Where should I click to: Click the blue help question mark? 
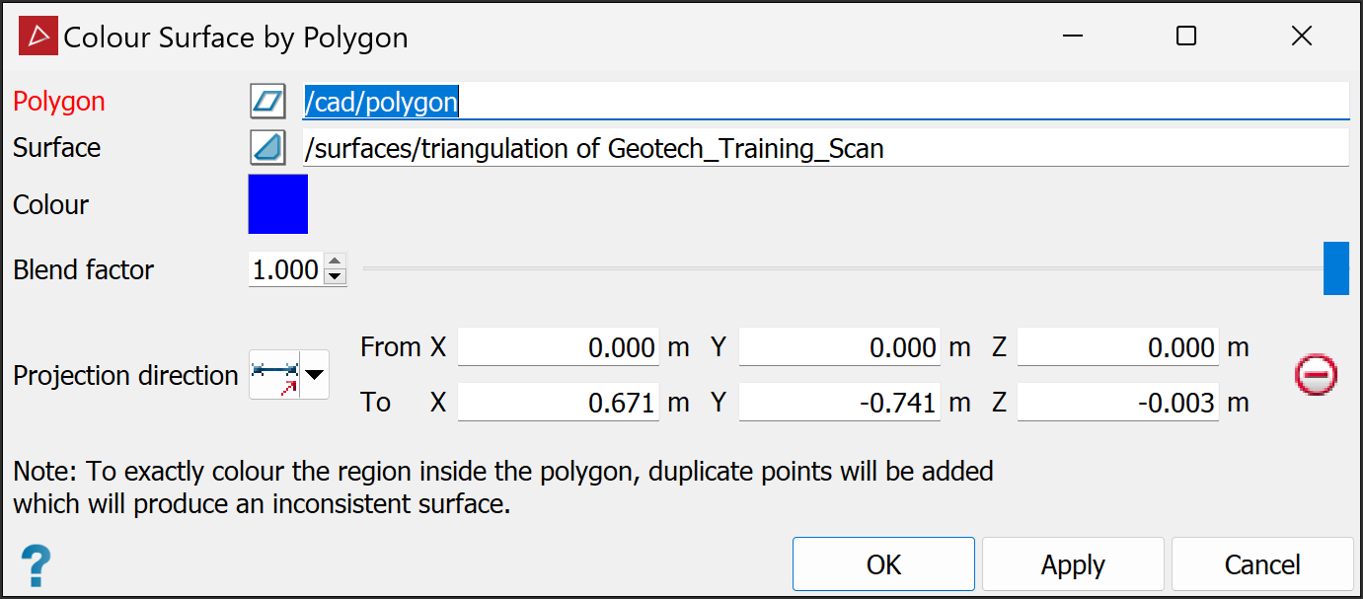coord(36,566)
